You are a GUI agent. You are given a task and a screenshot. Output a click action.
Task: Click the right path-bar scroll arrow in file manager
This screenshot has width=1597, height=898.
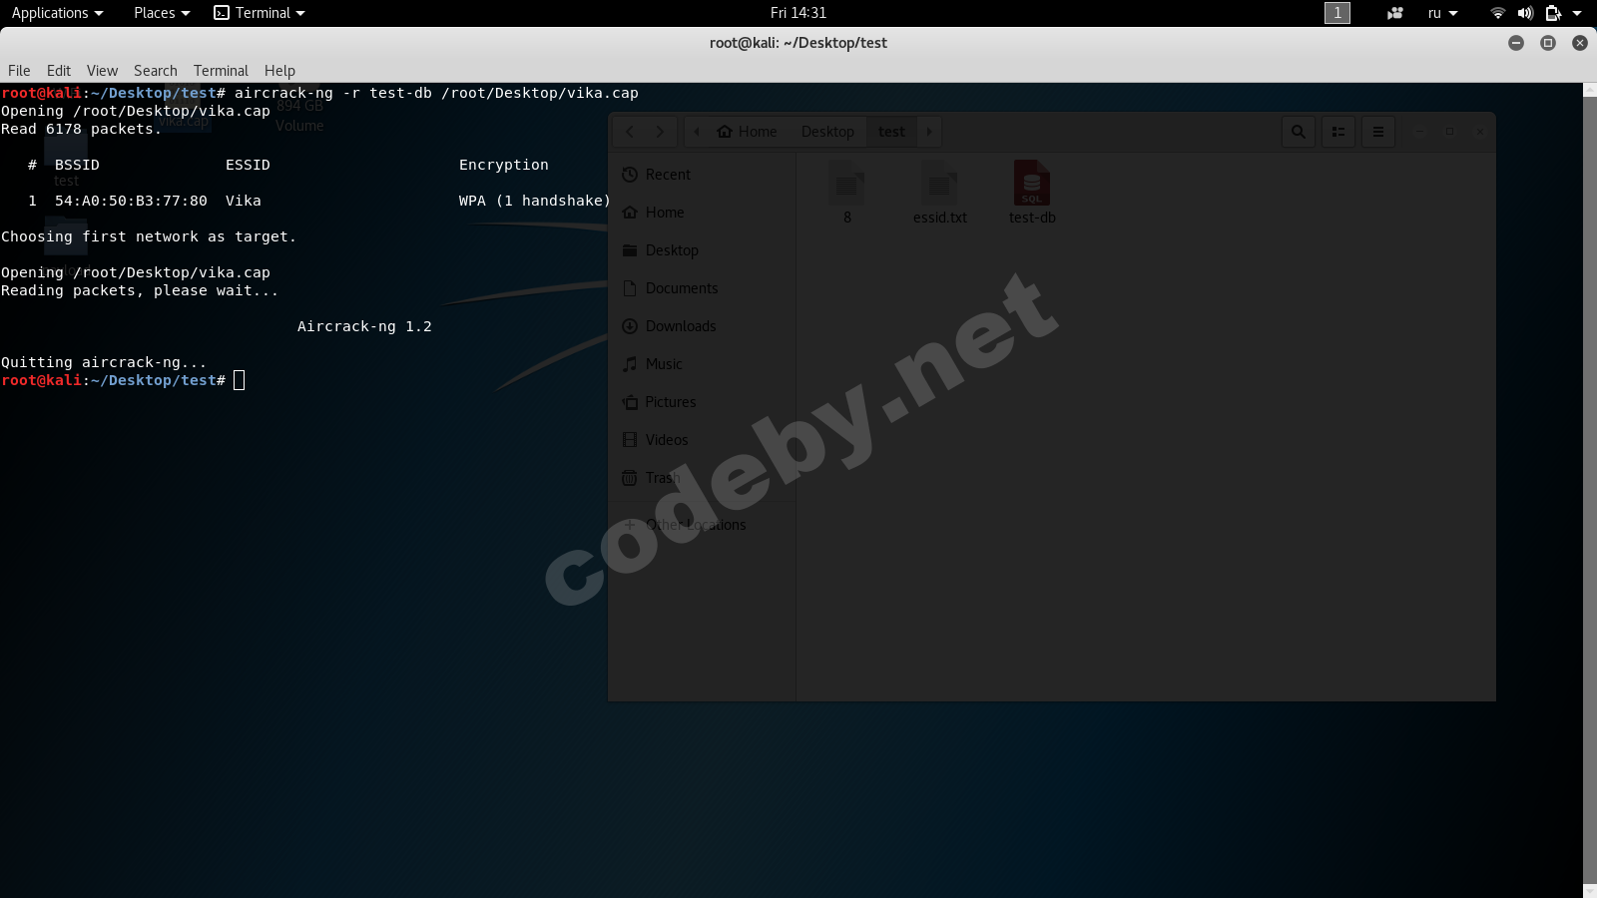click(929, 132)
